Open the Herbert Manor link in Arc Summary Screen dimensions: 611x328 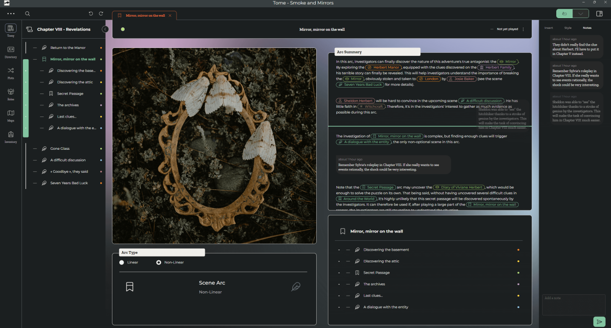[384, 67]
